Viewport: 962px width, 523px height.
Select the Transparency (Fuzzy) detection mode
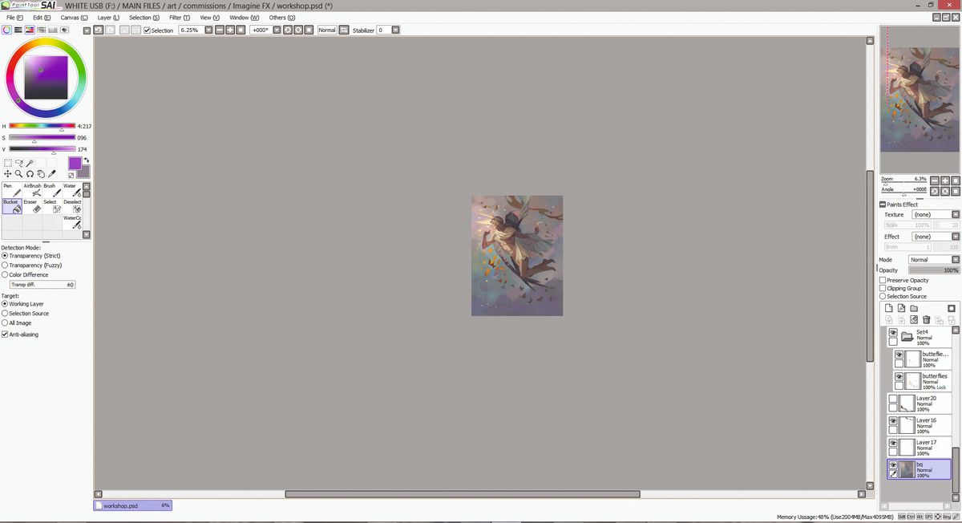coord(6,265)
